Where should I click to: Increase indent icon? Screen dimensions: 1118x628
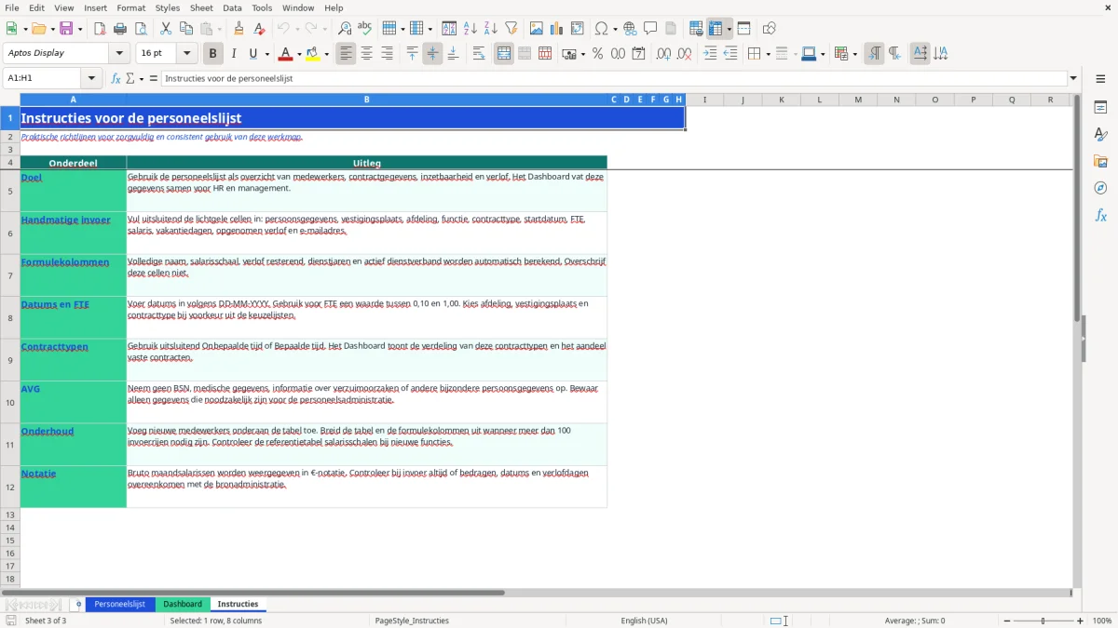pyautogui.click(x=710, y=54)
